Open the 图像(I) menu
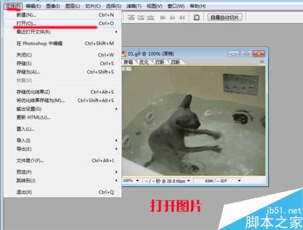 53,6
